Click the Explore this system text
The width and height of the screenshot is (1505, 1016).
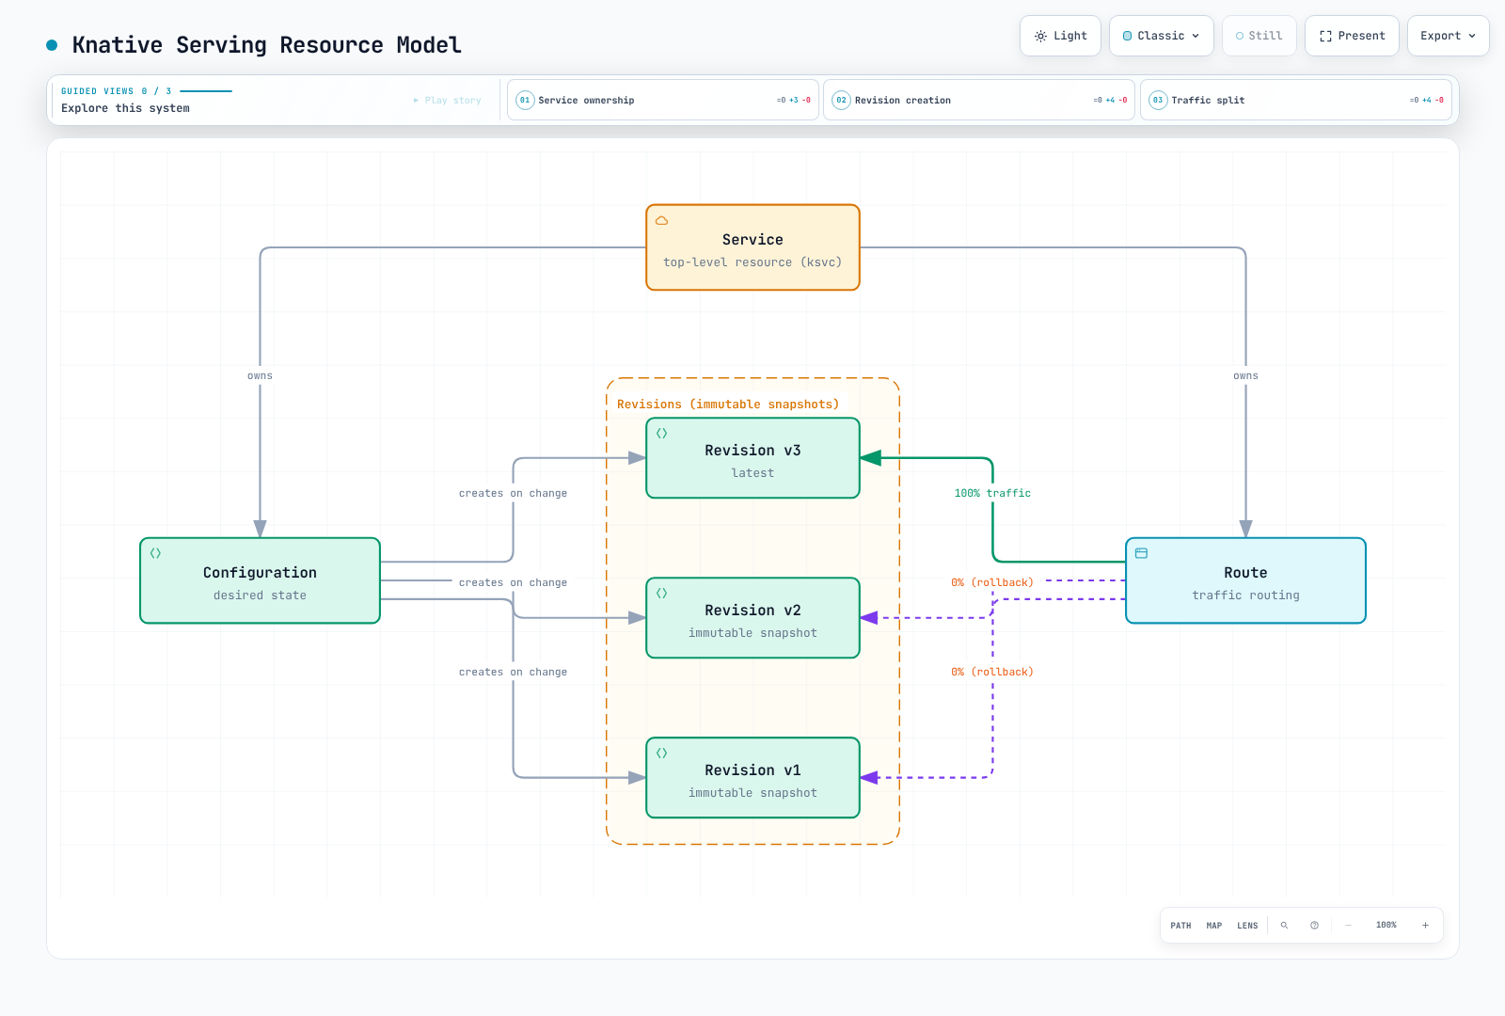point(125,108)
